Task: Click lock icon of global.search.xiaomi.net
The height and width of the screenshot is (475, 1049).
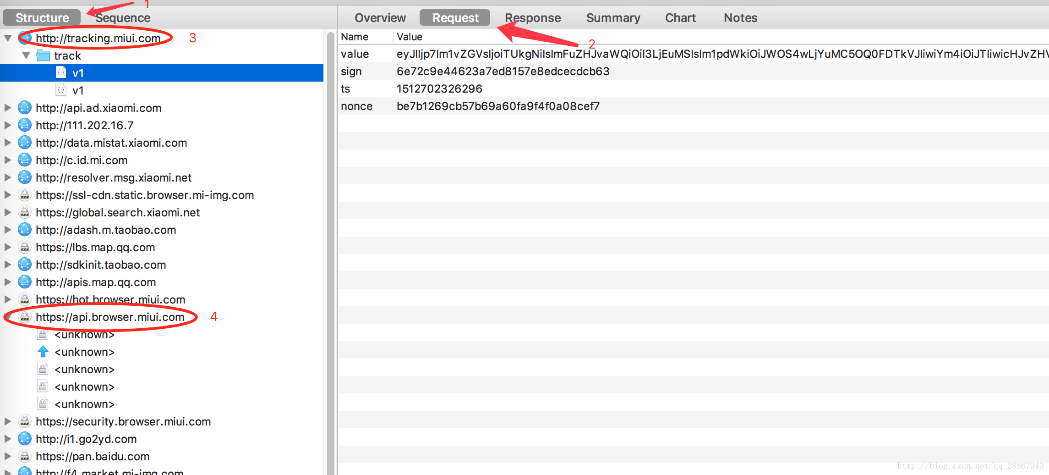Action: coord(25,212)
